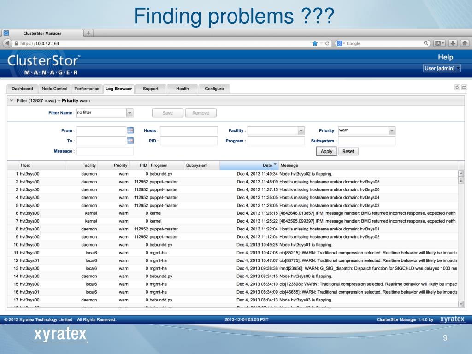Collapse the Filter (13827 rows) panel

12,100
